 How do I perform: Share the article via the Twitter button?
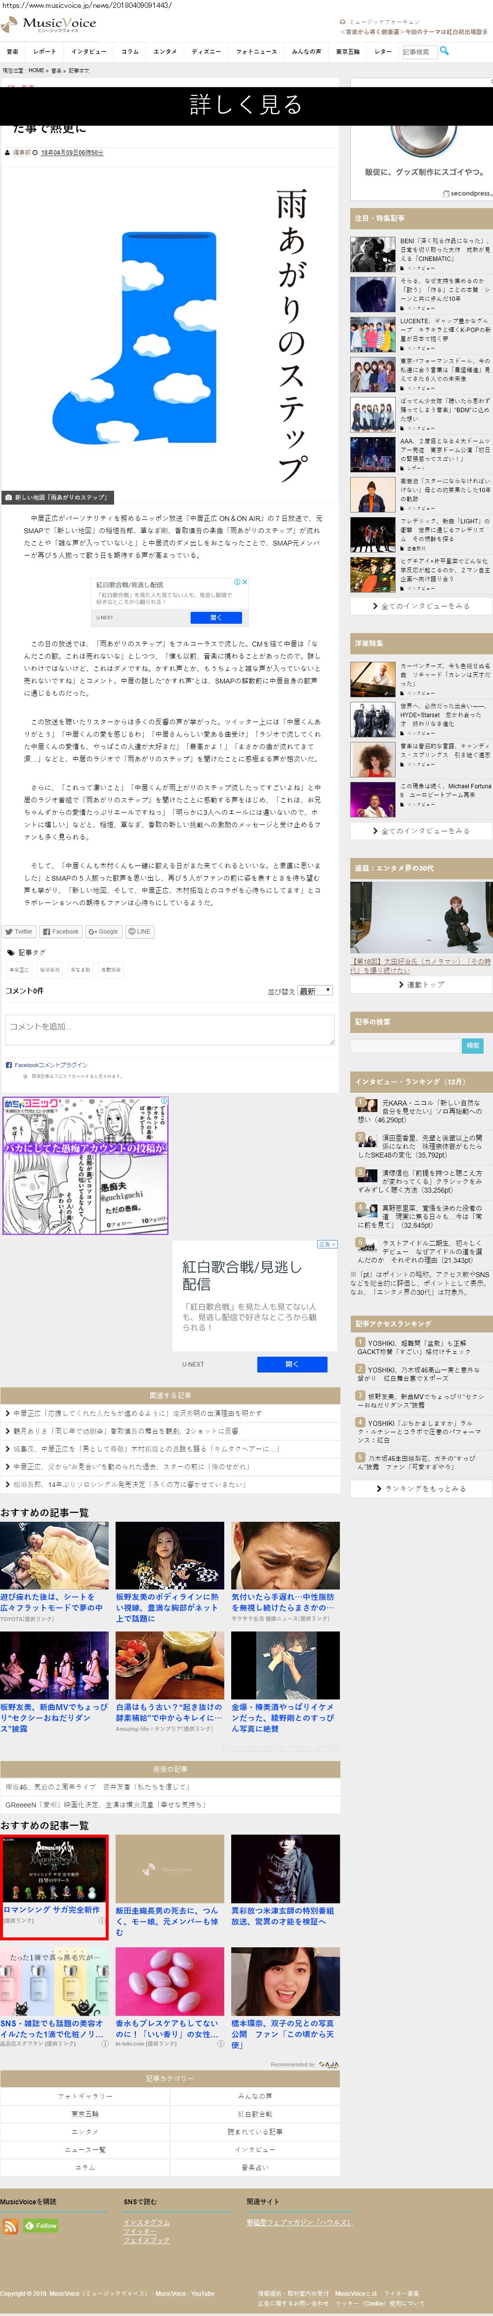19,932
